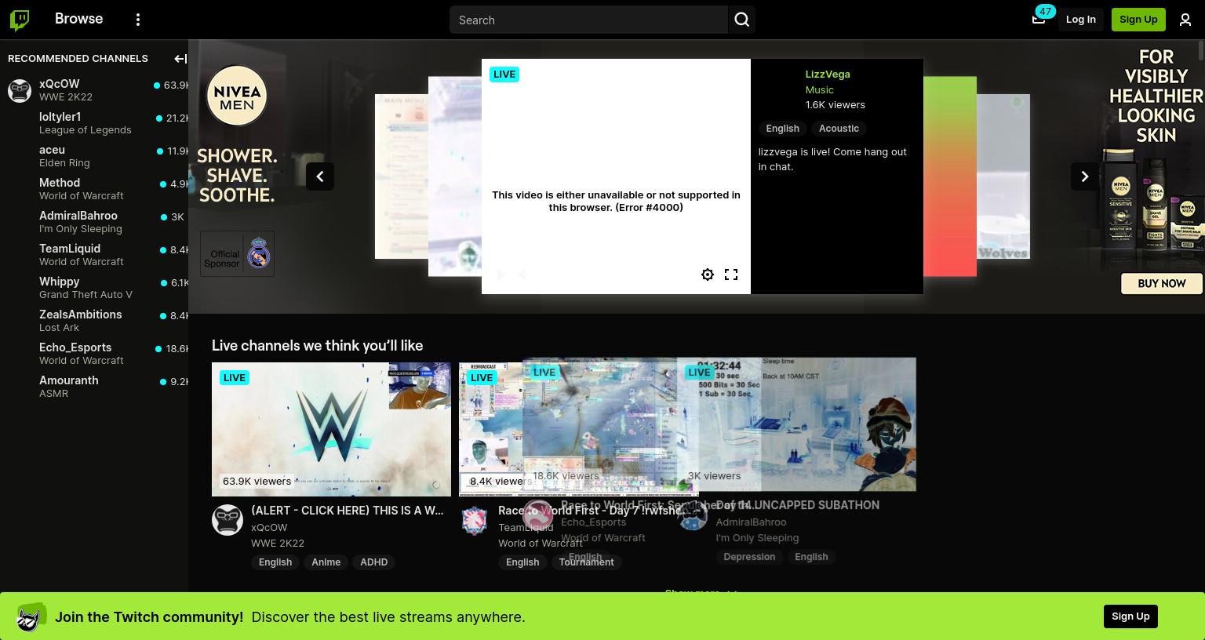This screenshot has height=640, width=1205.
Task: Open TeamLiquid channel in sidebar
Action: tap(94, 255)
